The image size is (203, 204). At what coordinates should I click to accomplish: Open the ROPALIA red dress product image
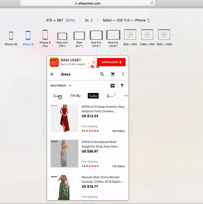pyautogui.click(x=64, y=118)
